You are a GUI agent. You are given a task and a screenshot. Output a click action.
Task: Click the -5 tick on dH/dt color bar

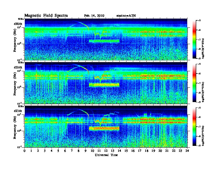tap(199, 21)
